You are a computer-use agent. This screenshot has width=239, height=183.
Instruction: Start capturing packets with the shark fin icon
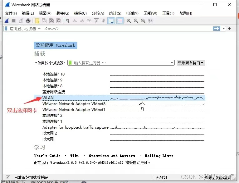(7, 21)
